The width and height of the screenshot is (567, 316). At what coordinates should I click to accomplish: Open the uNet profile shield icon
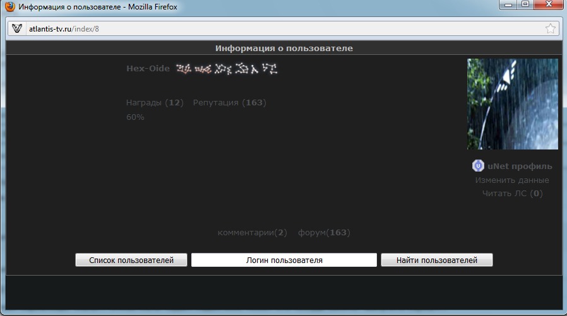pos(478,166)
